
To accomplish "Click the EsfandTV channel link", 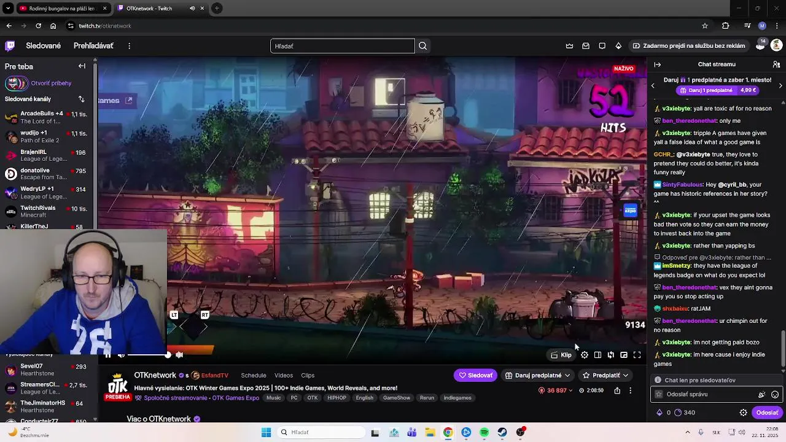I will (x=210, y=375).
